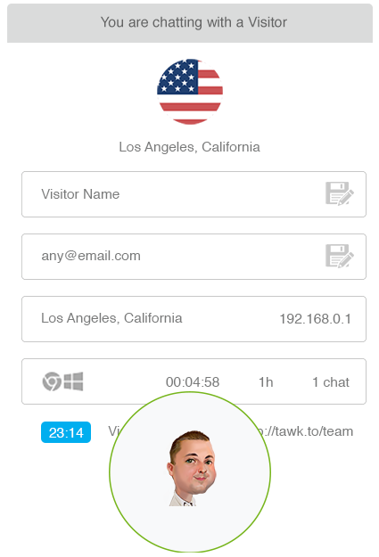
Task: Click the 1h time label
Action: coord(266,382)
